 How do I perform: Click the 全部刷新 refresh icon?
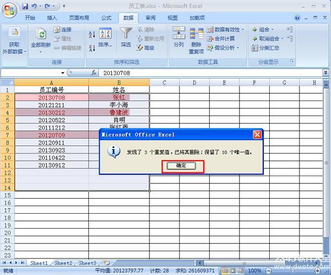(40, 35)
